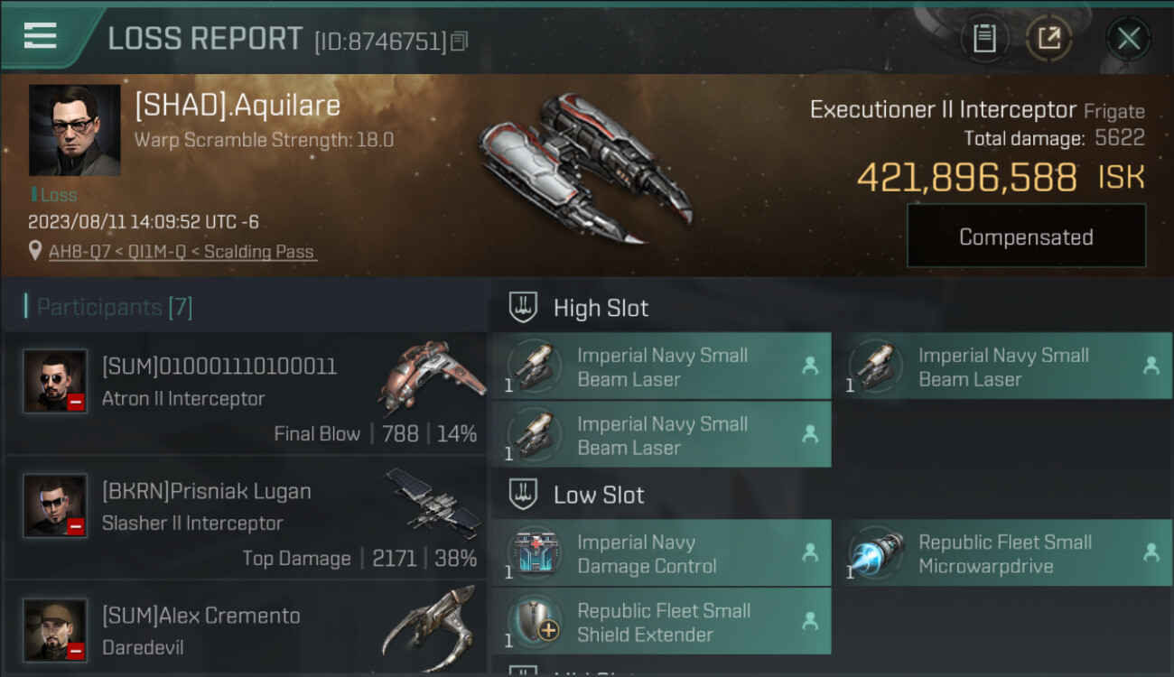Viewport: 1174px width, 677px height.
Task: Click the Compensated button
Action: coord(1026,236)
